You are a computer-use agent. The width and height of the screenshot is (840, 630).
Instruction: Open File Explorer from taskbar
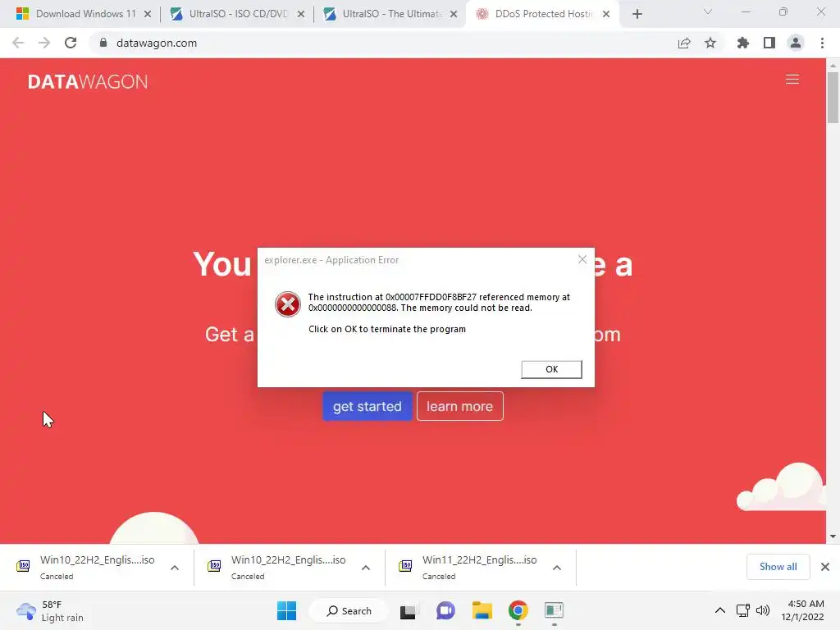click(x=482, y=610)
